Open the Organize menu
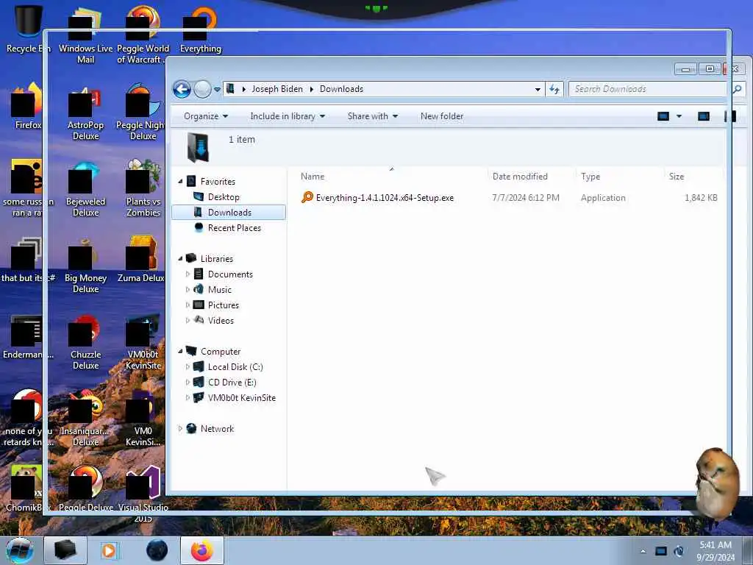The width and height of the screenshot is (753, 565). pos(206,116)
